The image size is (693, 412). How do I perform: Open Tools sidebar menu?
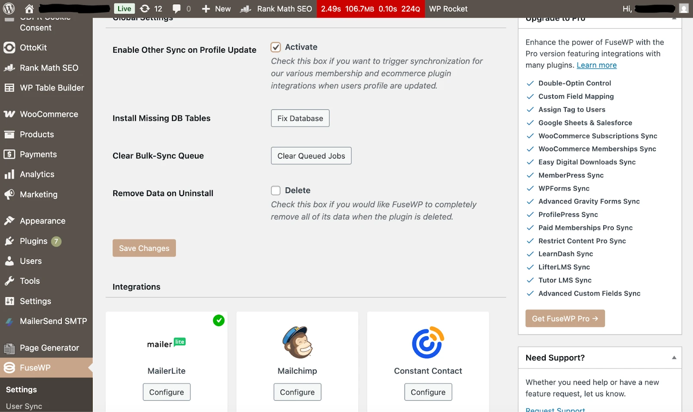coord(46,281)
